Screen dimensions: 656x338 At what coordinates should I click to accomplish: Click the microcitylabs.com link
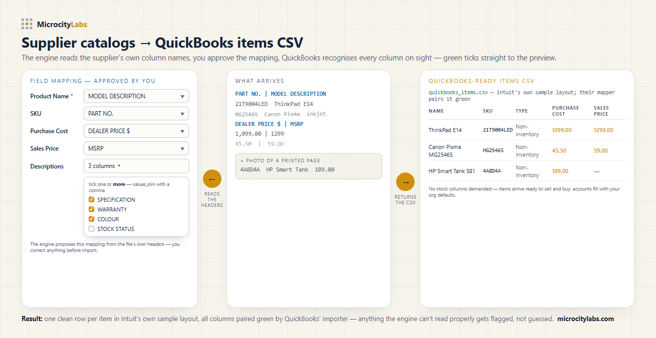pos(586,319)
